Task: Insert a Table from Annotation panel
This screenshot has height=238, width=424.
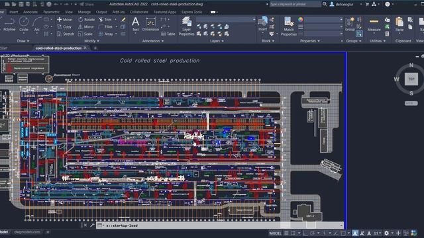Action: 168,34
